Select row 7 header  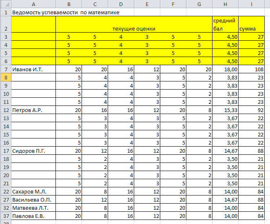point(6,70)
